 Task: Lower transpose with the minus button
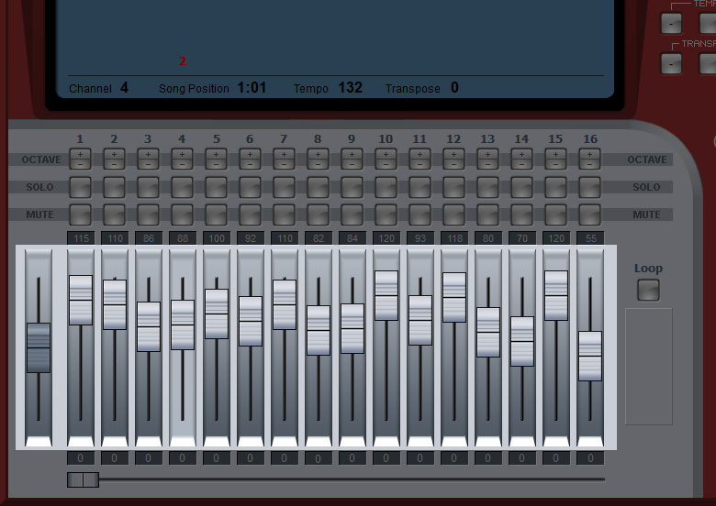[671, 63]
